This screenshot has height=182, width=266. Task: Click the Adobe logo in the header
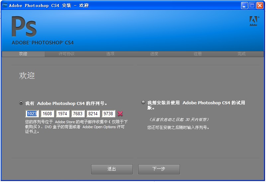click(x=254, y=21)
